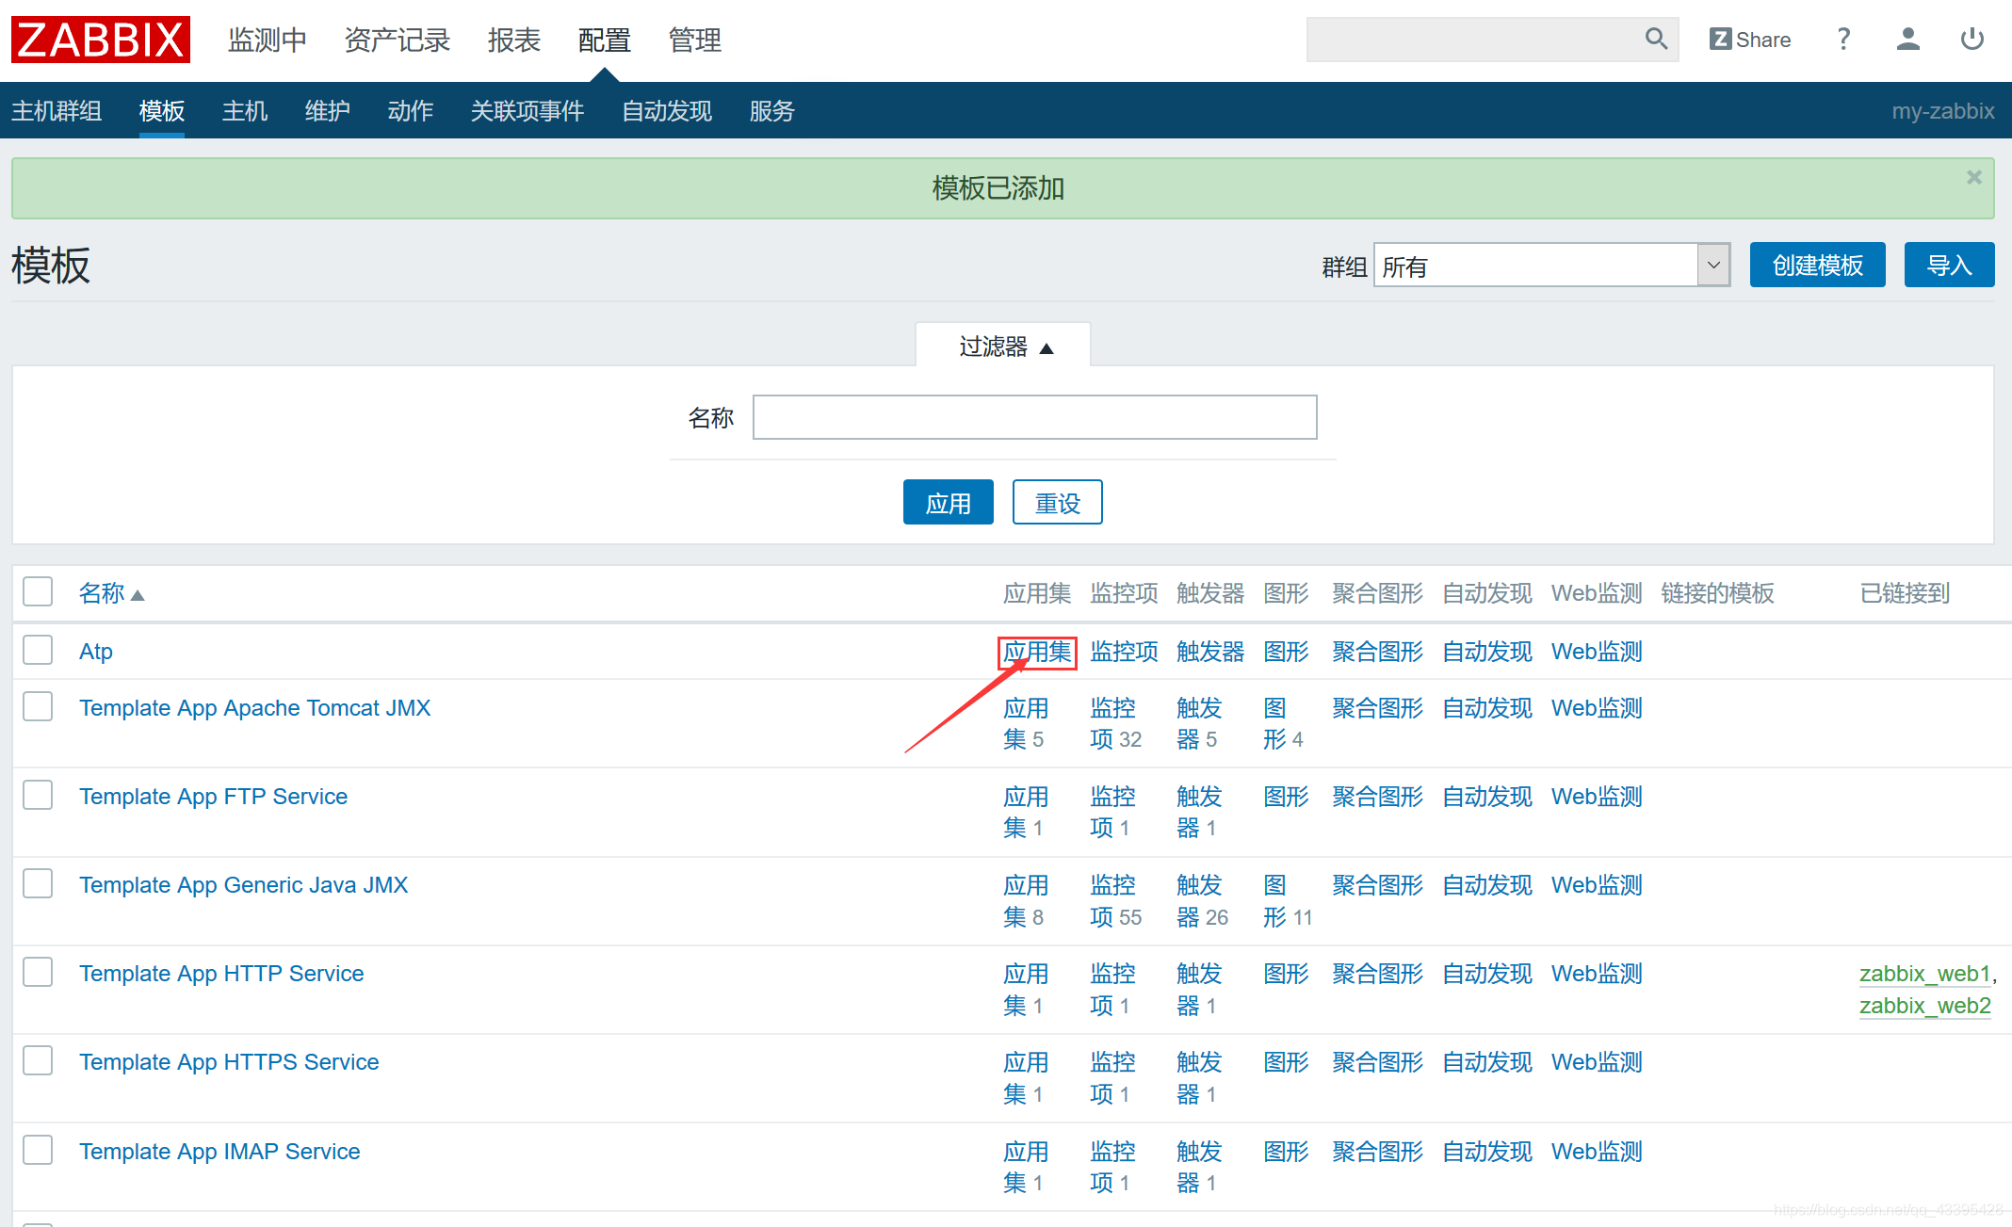Go to 主机群组 submenu
The image size is (2012, 1227).
pyautogui.click(x=57, y=111)
